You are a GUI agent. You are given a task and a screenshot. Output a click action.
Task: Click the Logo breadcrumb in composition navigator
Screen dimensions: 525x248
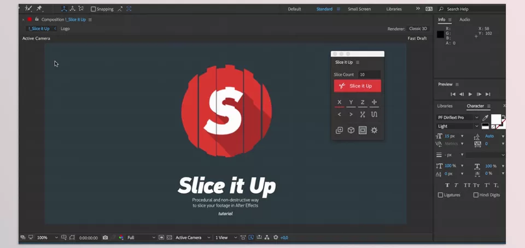coord(65,29)
